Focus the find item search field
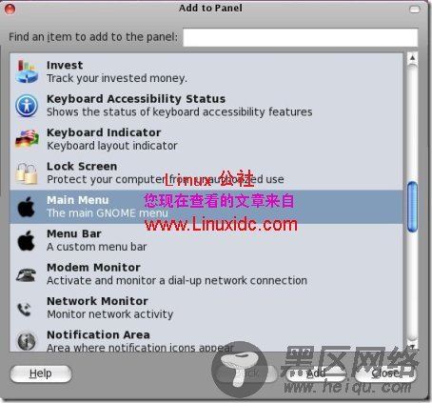 point(300,37)
